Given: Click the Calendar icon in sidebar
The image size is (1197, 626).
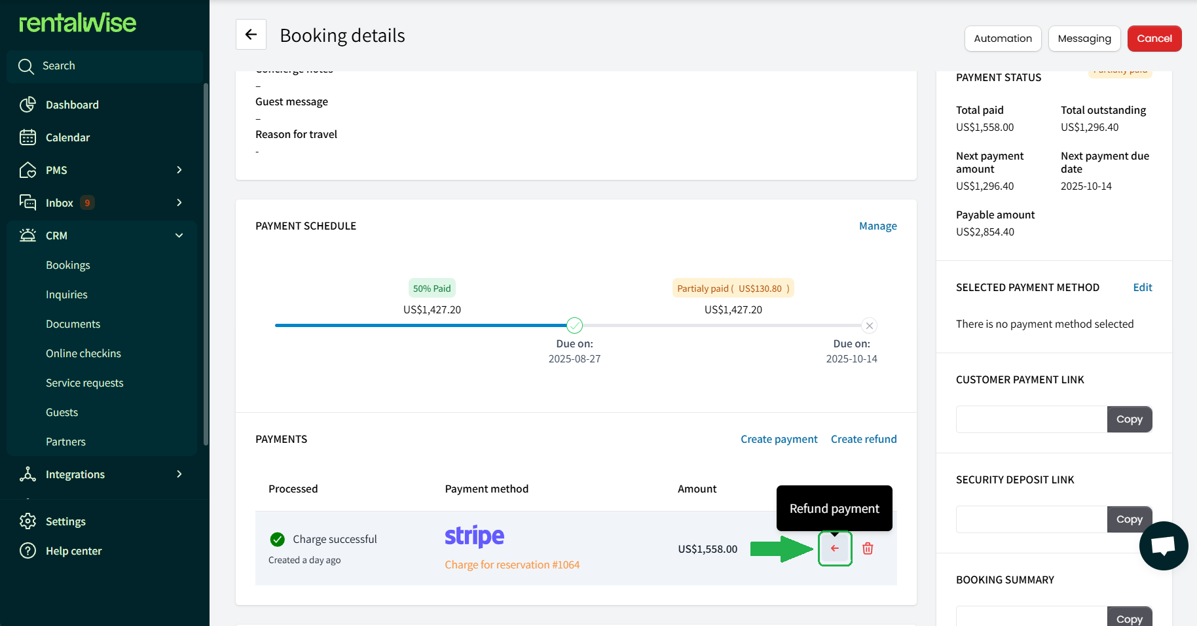Looking at the screenshot, I should [x=28, y=137].
